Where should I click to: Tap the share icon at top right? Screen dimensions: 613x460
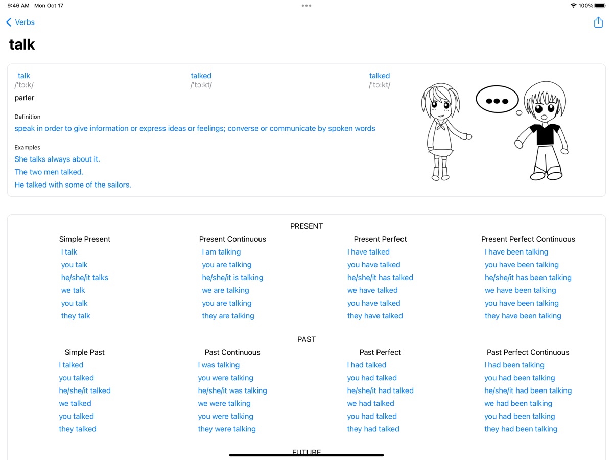coord(598,22)
